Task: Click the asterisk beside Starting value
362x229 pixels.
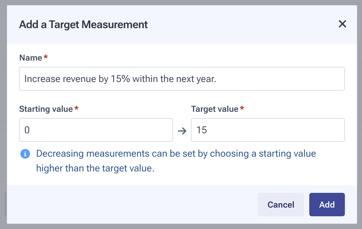Action: click(77, 109)
